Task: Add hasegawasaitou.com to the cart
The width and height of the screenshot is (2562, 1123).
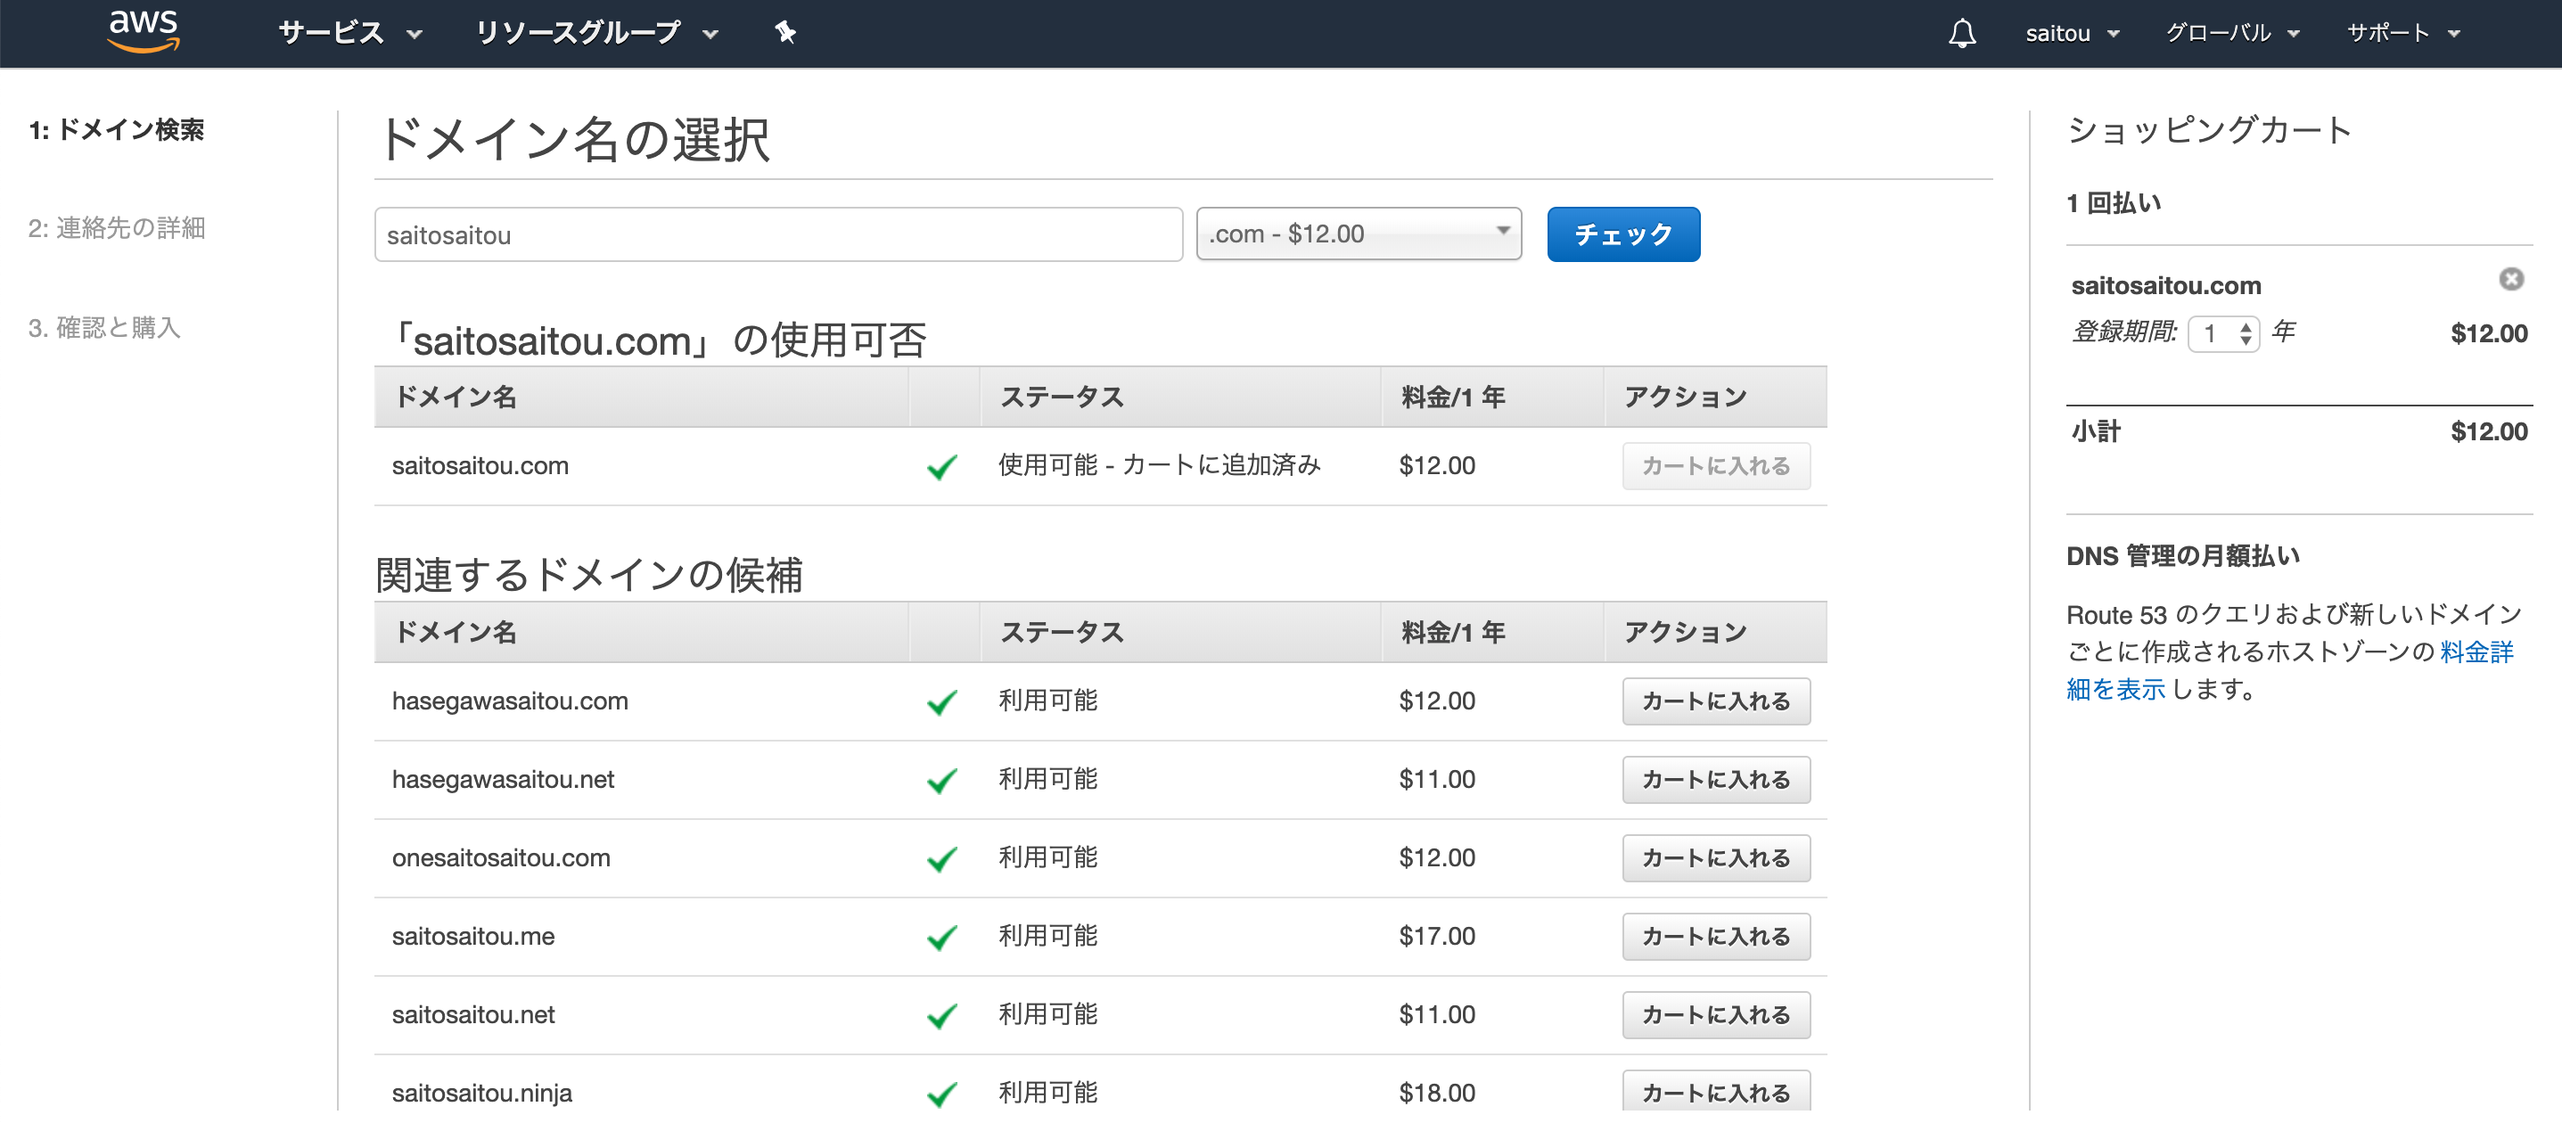Action: tap(1714, 701)
